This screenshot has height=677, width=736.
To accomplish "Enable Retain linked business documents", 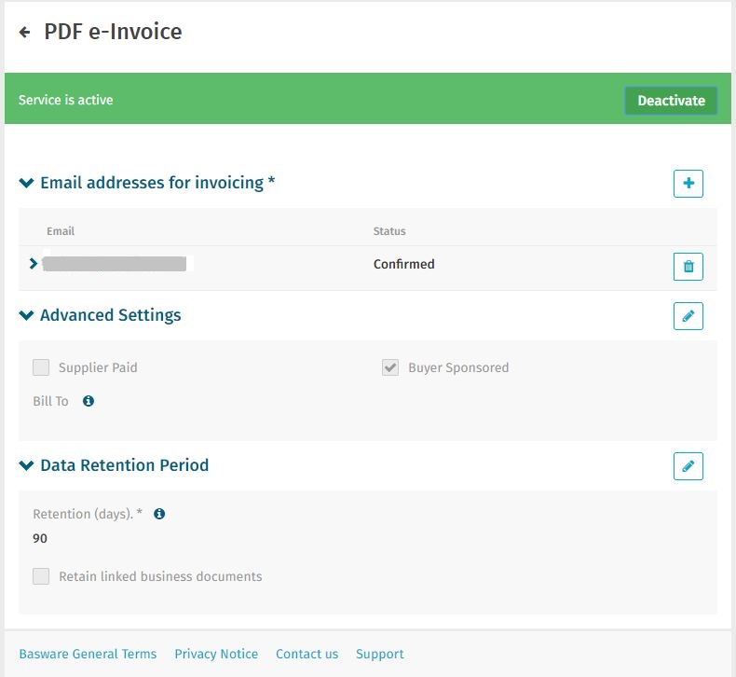I will pyautogui.click(x=41, y=576).
